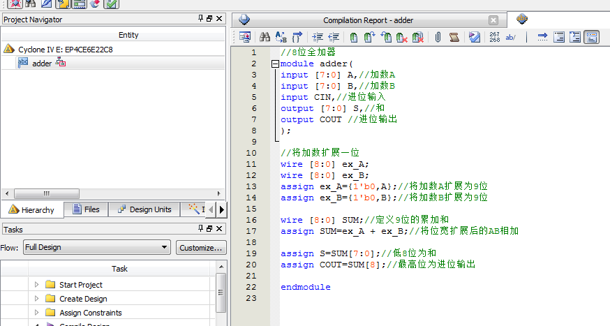This screenshot has height=326, width=610.
Task: Click the insert template scroll icon
Action: click(454, 37)
